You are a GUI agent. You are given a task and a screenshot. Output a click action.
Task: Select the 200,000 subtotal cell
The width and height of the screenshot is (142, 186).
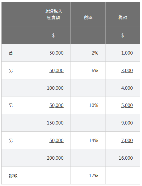[x=53, y=158]
